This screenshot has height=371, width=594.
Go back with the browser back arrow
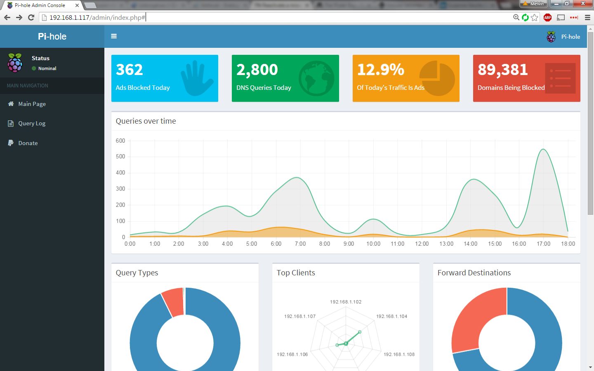point(7,17)
